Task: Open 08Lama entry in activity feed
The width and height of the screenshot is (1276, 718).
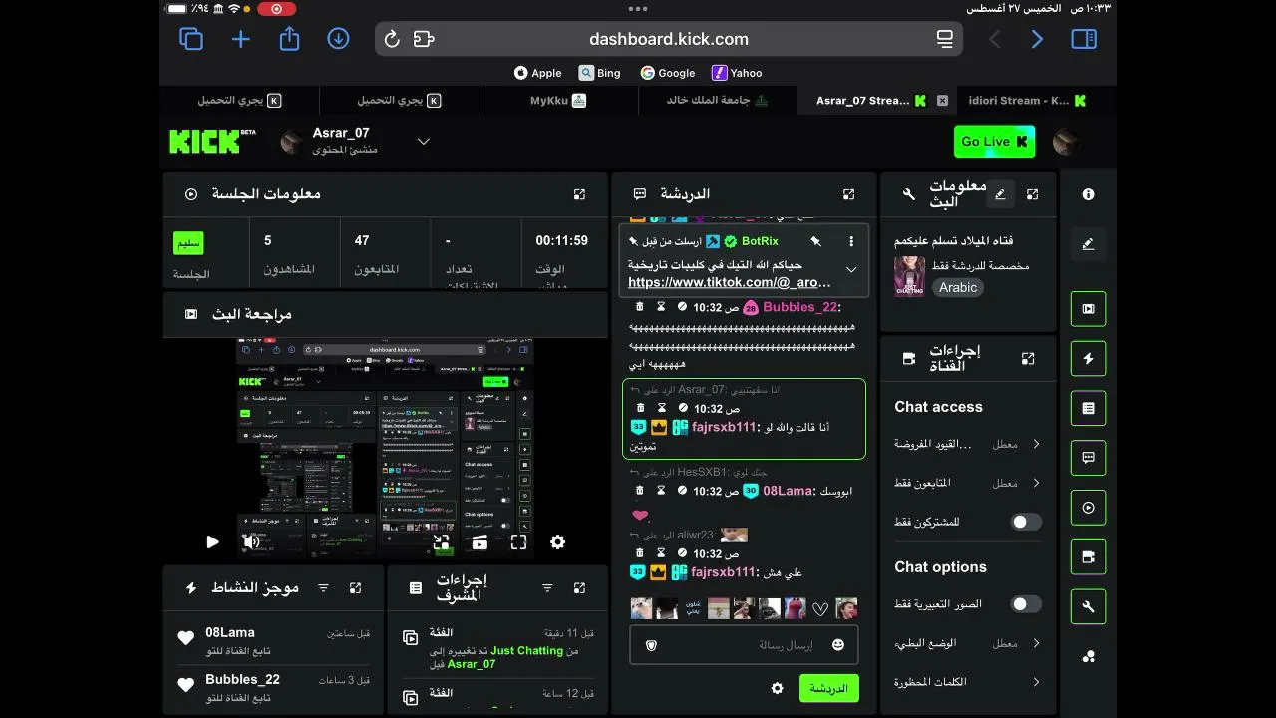Action: click(x=273, y=641)
